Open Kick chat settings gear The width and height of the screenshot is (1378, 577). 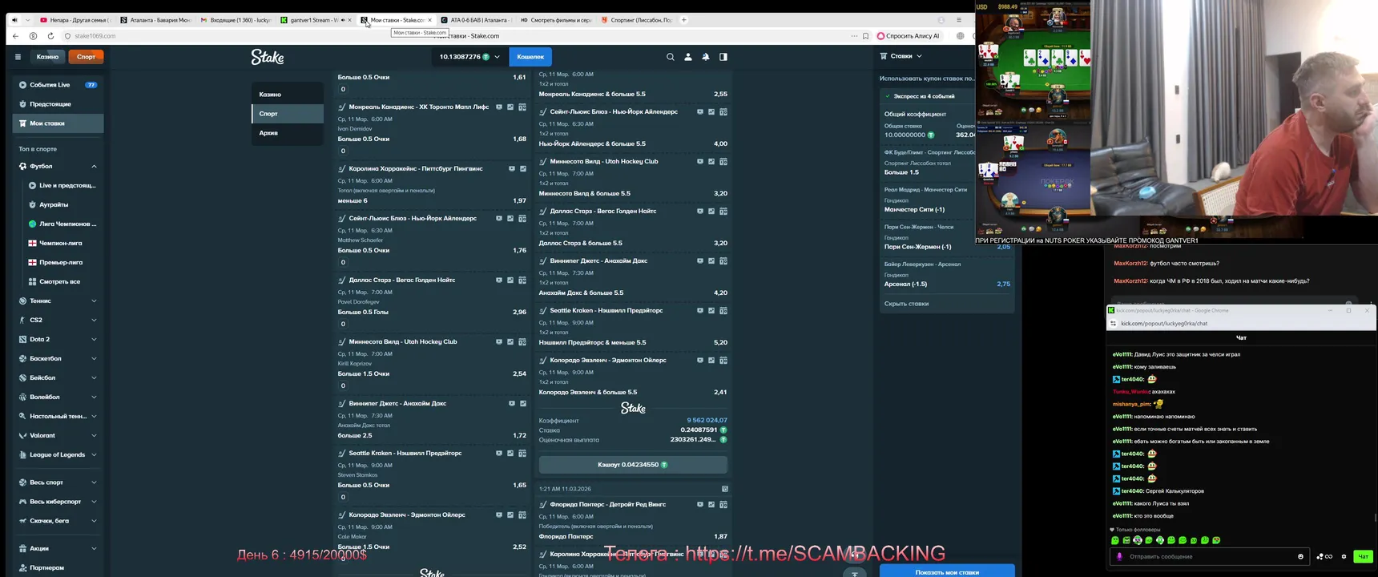click(1344, 556)
